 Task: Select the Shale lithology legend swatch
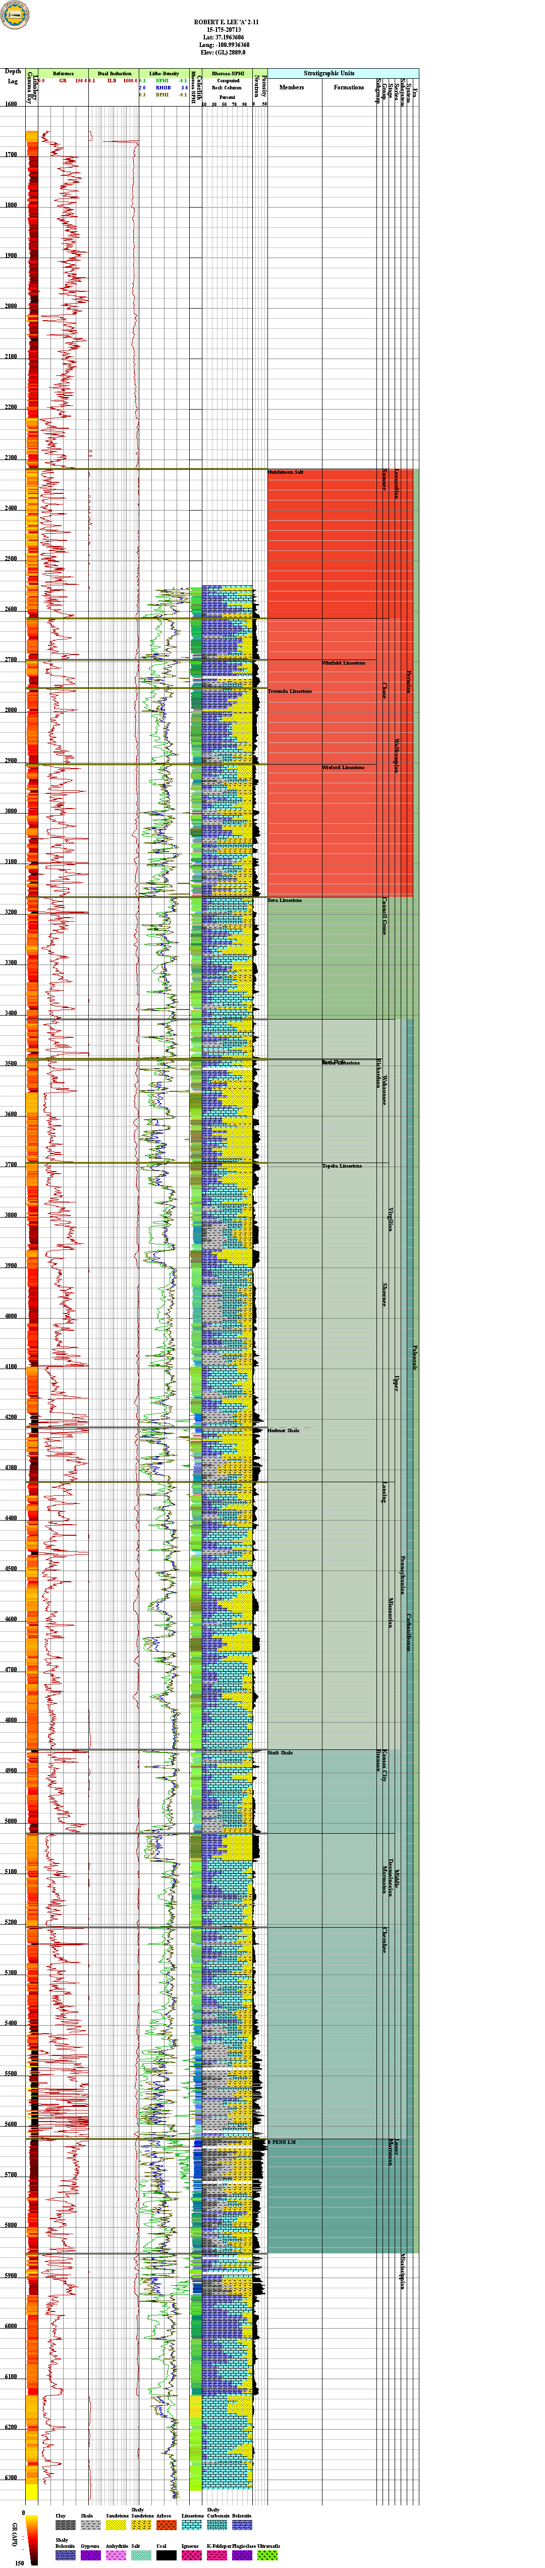(90, 2525)
